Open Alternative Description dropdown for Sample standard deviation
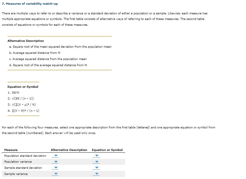 [x=55, y=168]
